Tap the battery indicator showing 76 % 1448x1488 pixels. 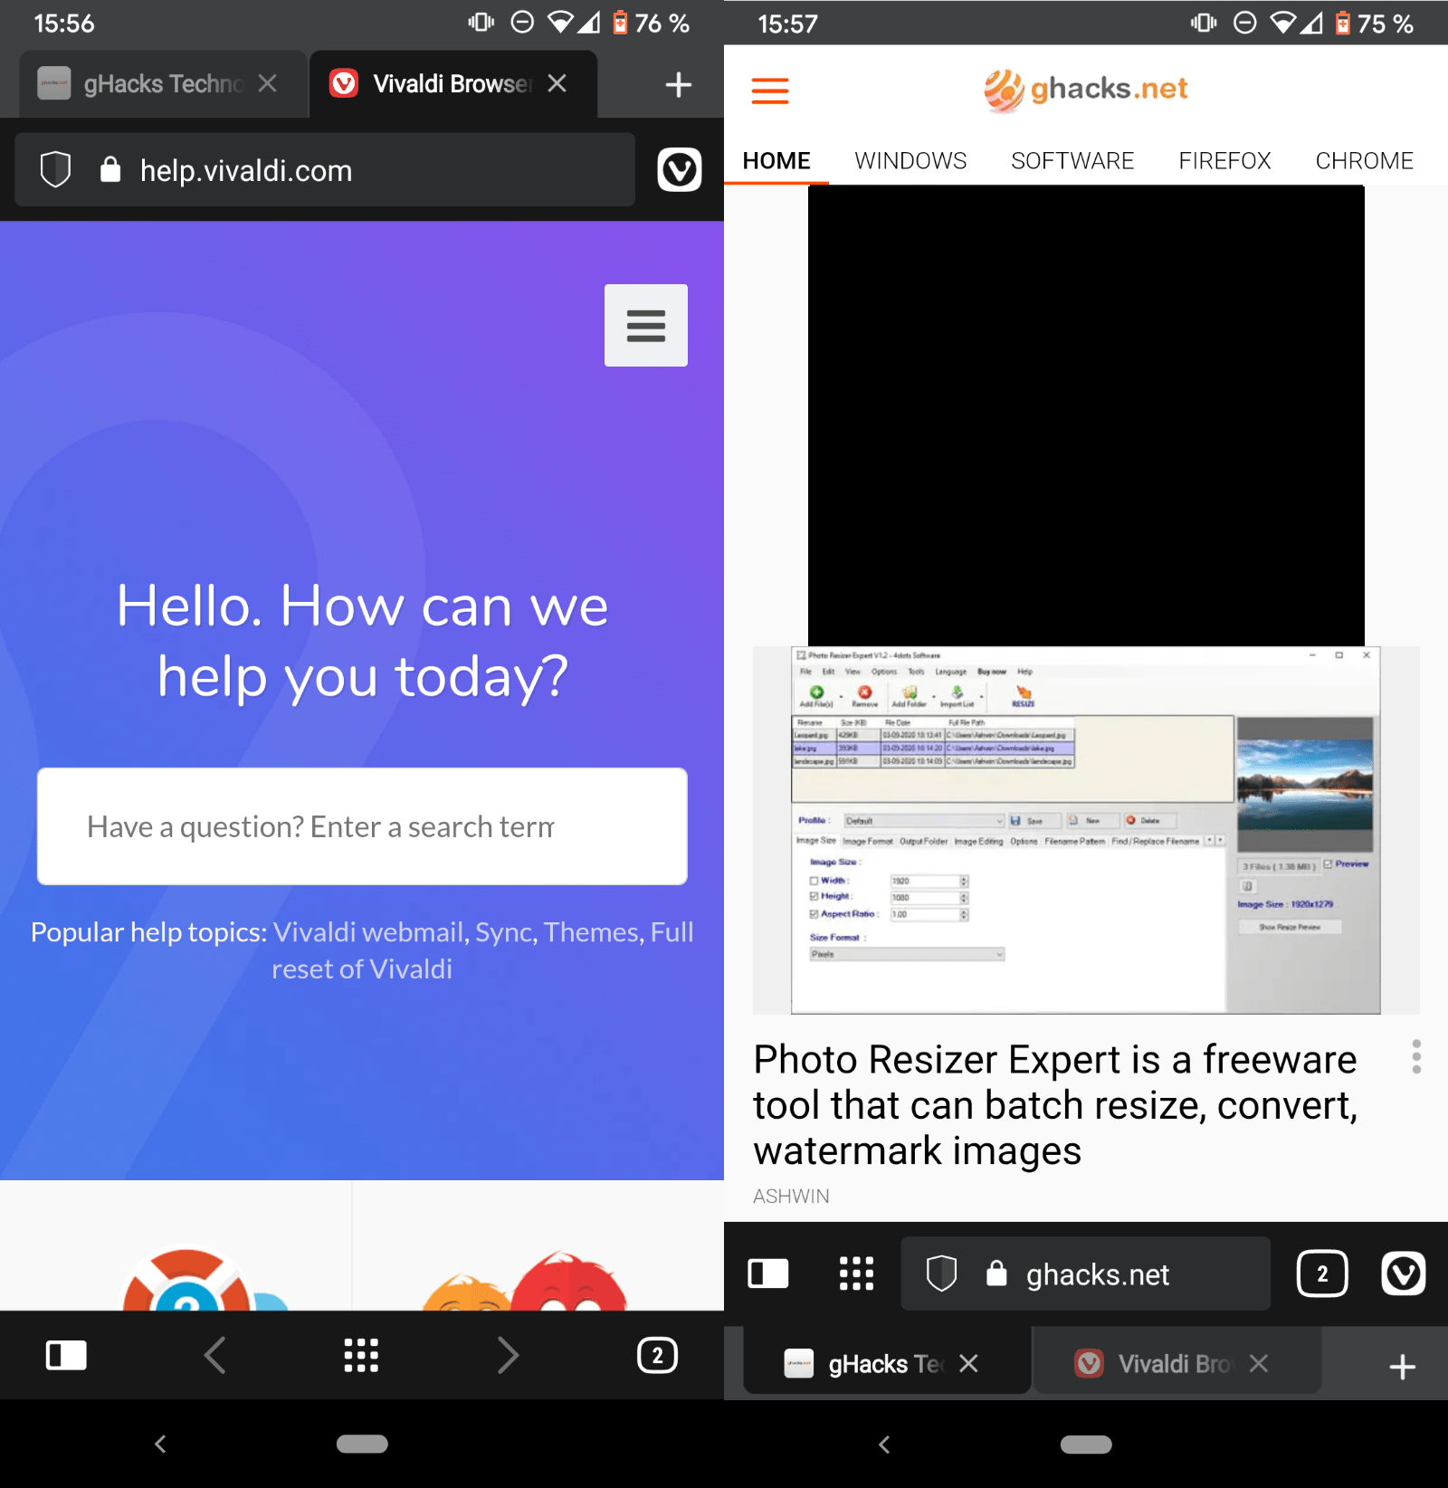coord(651,24)
